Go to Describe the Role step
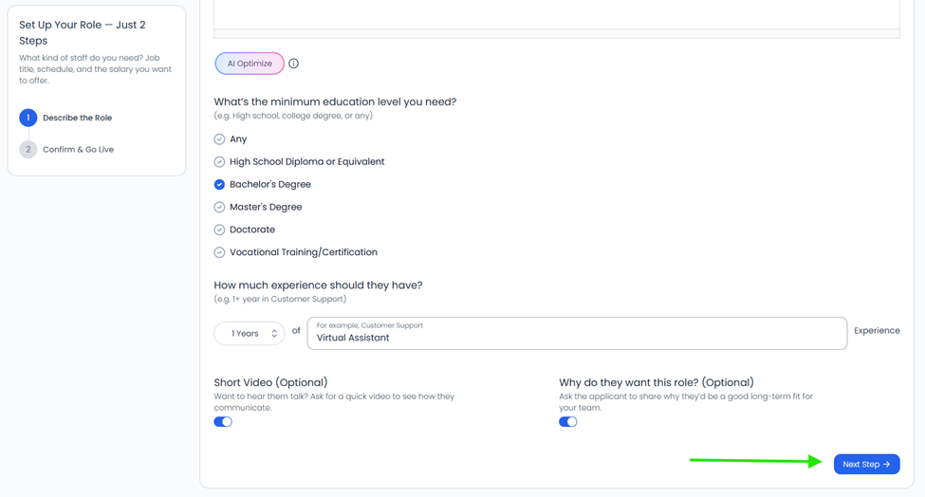 click(77, 118)
